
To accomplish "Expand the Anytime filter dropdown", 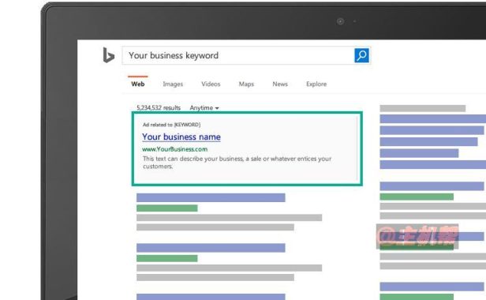I will coord(204,107).
